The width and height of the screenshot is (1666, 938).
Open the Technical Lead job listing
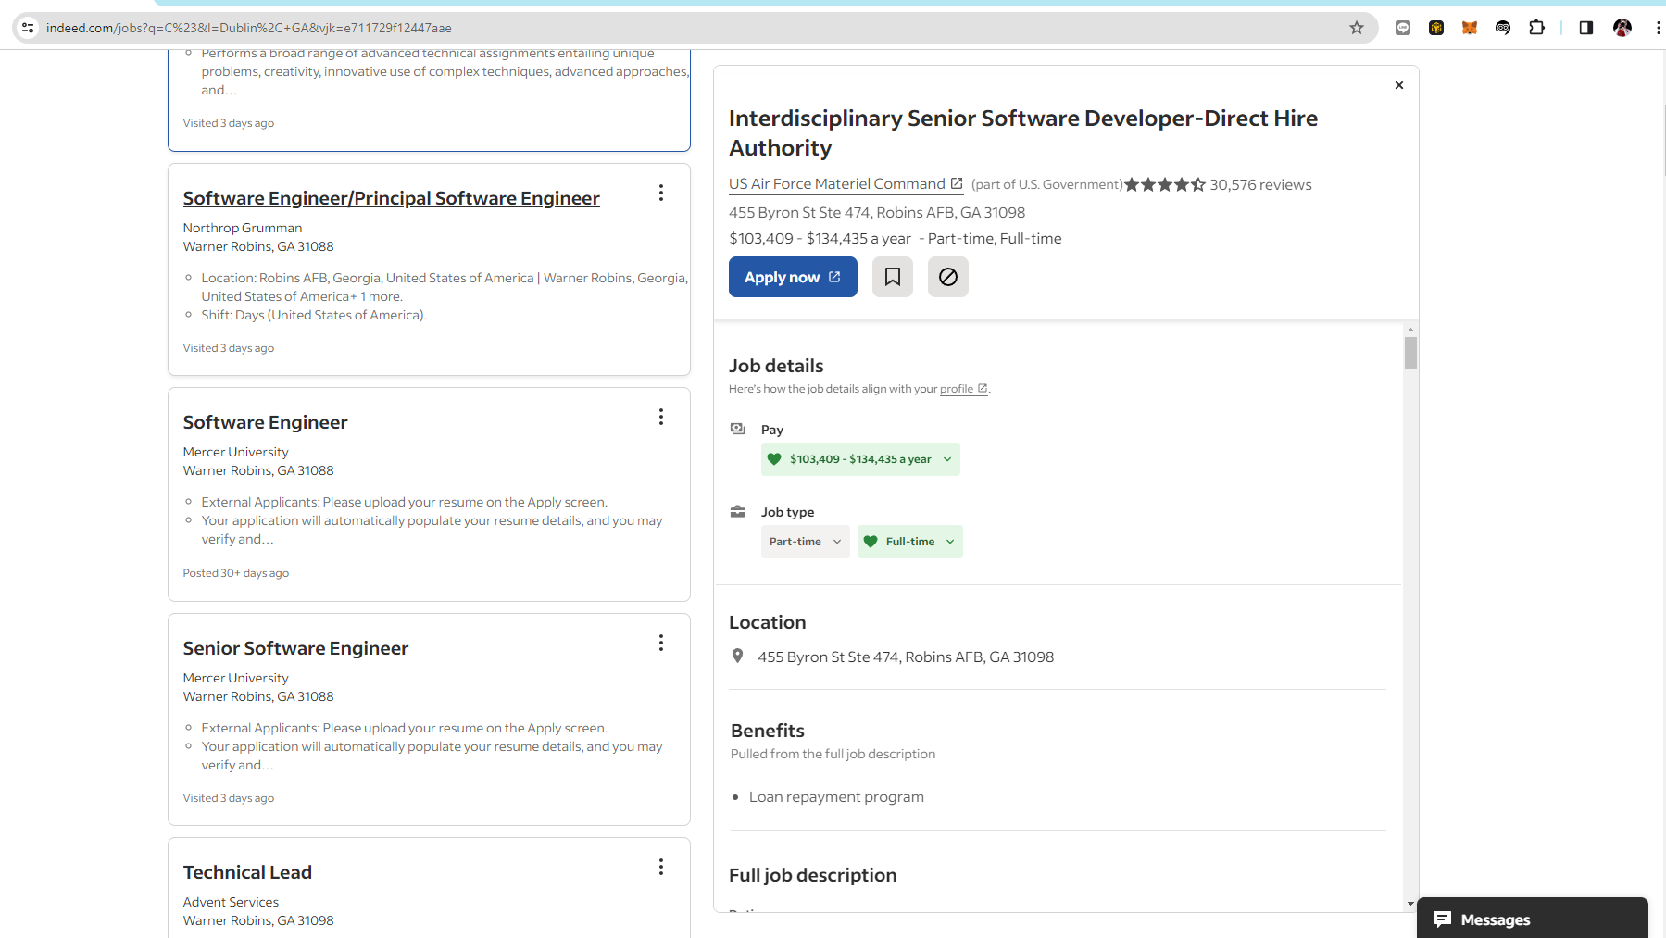tap(247, 872)
